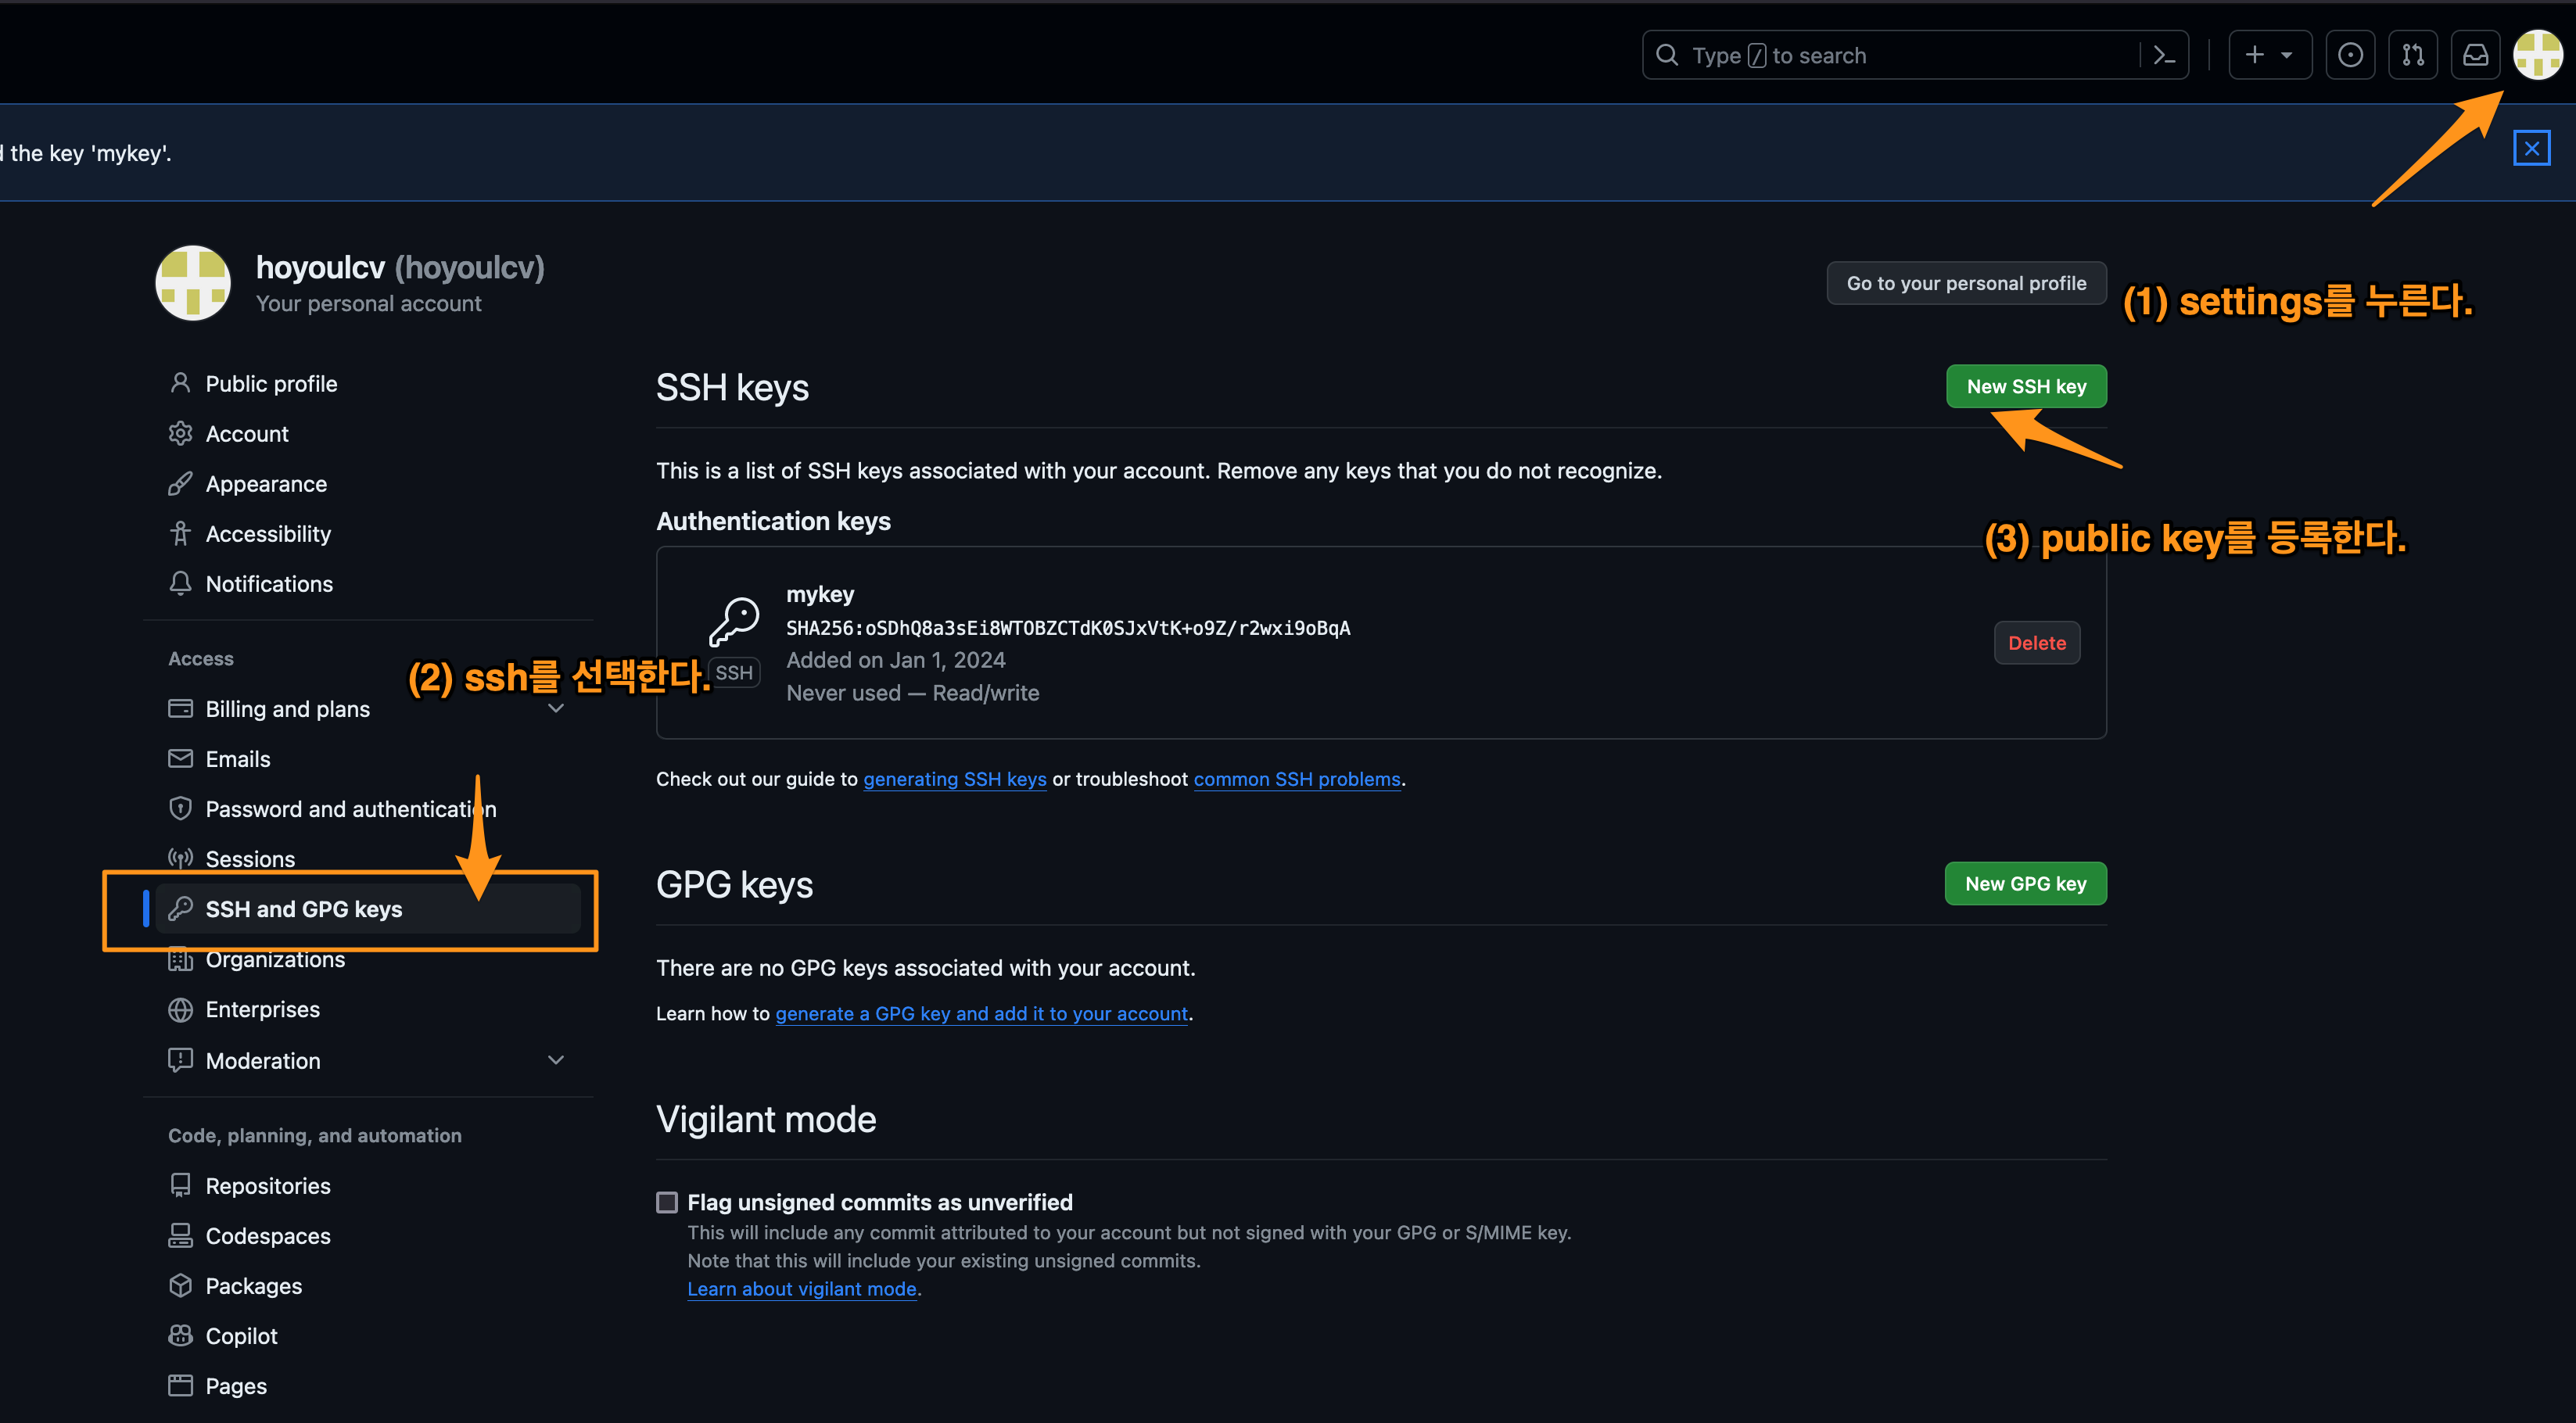Click the New SSH key button
Image resolution: width=2576 pixels, height=1423 pixels.
coord(2025,386)
